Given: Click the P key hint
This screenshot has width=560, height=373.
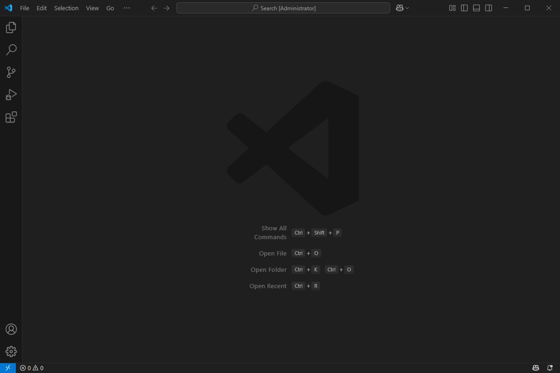Looking at the screenshot, I should coord(337,233).
